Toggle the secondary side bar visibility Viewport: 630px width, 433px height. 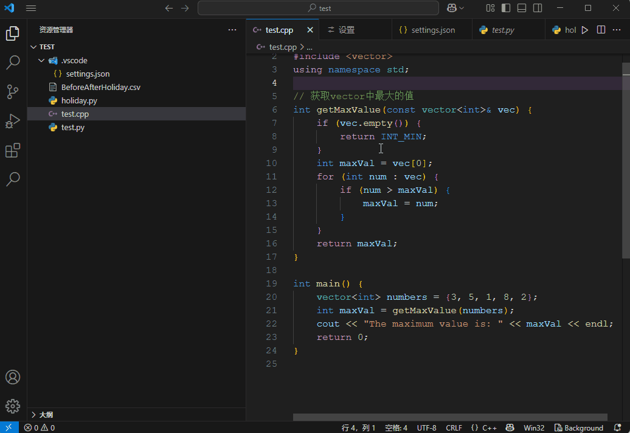[538, 8]
